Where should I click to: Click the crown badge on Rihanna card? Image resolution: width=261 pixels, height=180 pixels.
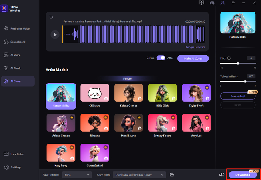106,117
